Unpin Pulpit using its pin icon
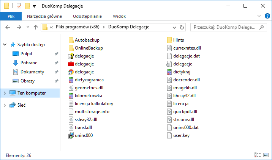The image size is (272, 160). 56,54
